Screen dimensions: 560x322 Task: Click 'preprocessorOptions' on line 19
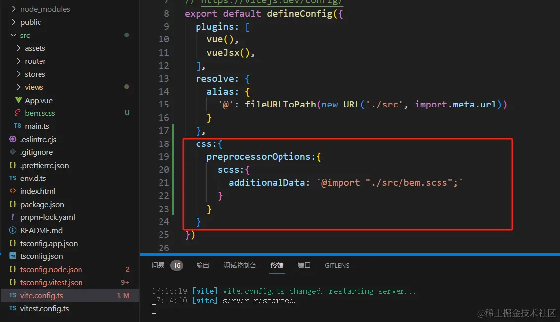click(259, 156)
